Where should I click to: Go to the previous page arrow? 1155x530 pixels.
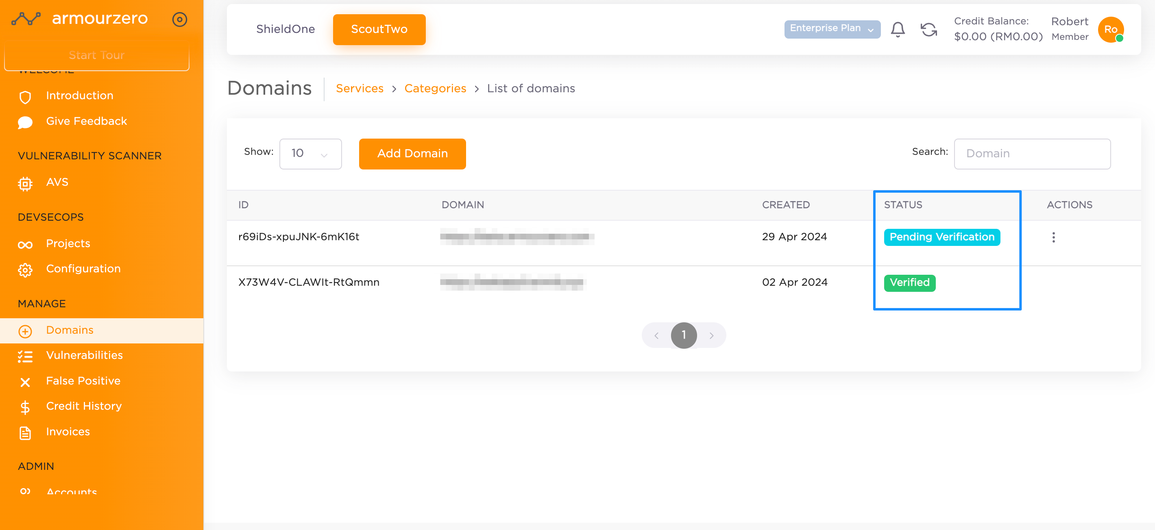[x=656, y=336]
